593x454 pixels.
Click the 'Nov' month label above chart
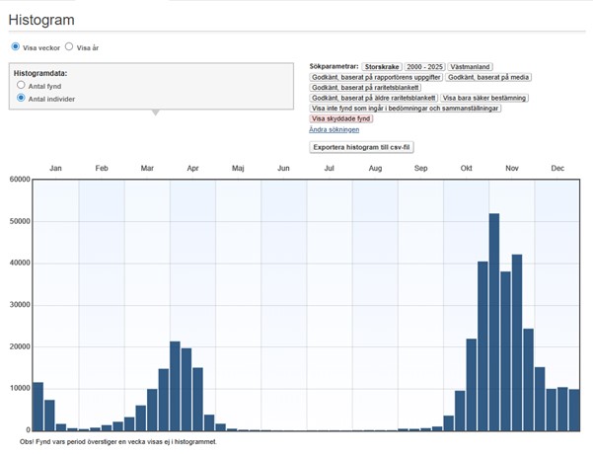(x=512, y=169)
